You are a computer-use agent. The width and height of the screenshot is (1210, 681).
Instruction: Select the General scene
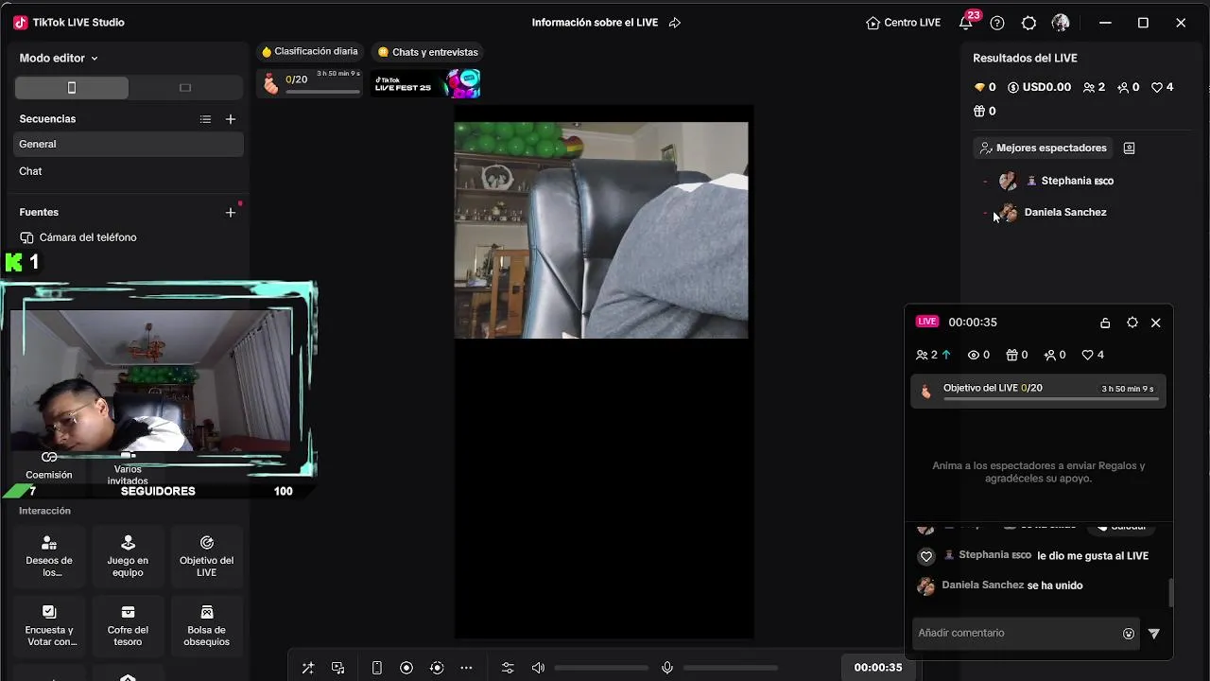[x=130, y=144]
